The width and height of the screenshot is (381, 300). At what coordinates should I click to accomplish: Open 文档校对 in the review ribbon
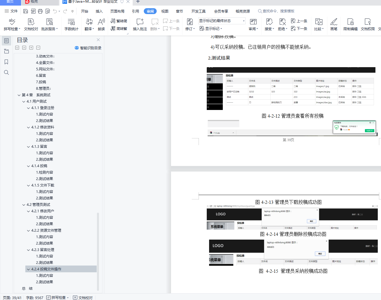coord(31,25)
